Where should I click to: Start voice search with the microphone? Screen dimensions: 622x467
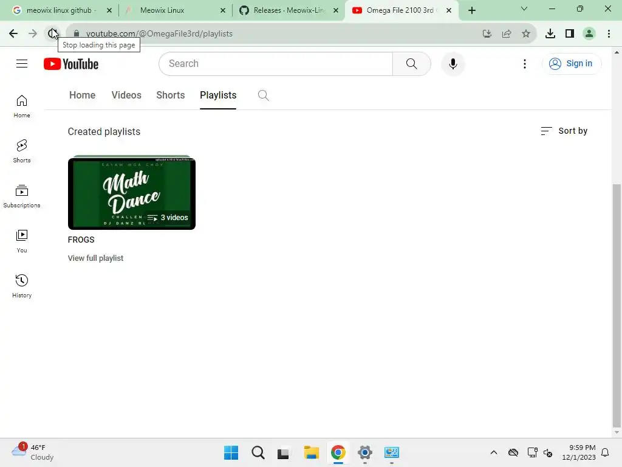click(453, 63)
